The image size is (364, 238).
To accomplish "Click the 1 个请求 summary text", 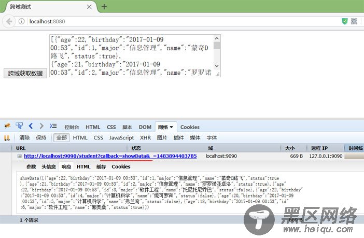I will (x=29, y=220).
